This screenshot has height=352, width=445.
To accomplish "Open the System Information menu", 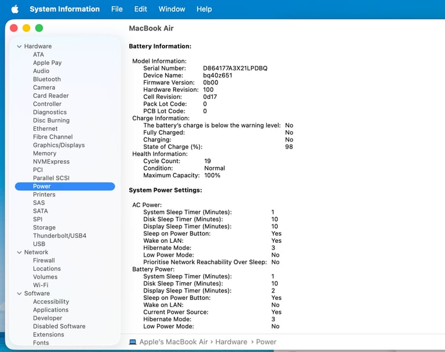I will 65,9.
